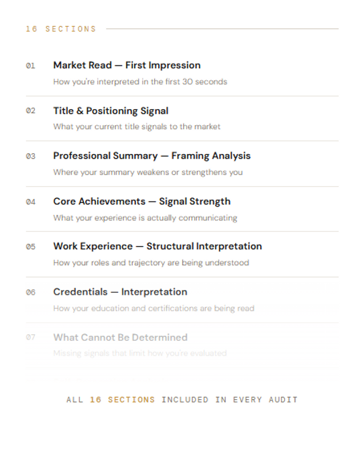Click 'How you're interpreted in the first 30 seconds'
Viewport: 364px width, 454px height.
(x=140, y=82)
